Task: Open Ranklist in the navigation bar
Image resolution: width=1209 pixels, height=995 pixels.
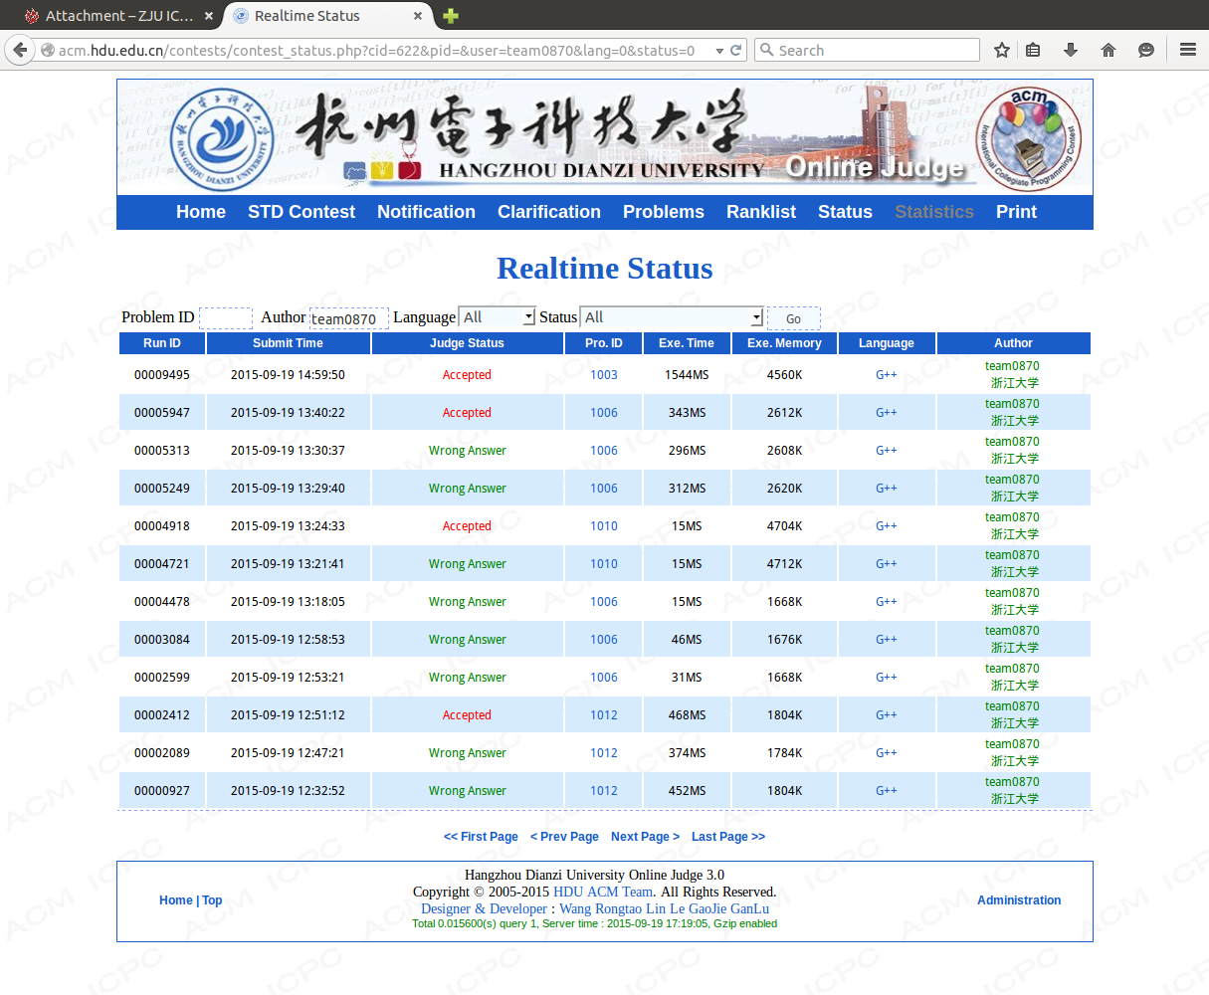Action: click(x=760, y=212)
